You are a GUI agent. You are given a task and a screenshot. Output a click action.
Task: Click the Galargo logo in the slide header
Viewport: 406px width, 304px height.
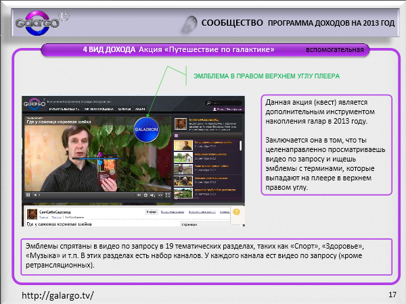click(x=37, y=23)
